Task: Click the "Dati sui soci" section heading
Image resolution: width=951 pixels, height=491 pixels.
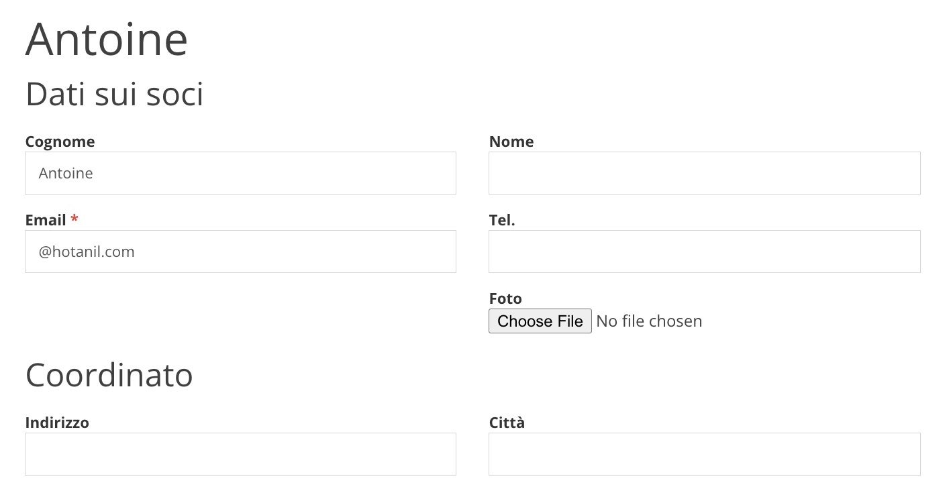Action: click(114, 95)
